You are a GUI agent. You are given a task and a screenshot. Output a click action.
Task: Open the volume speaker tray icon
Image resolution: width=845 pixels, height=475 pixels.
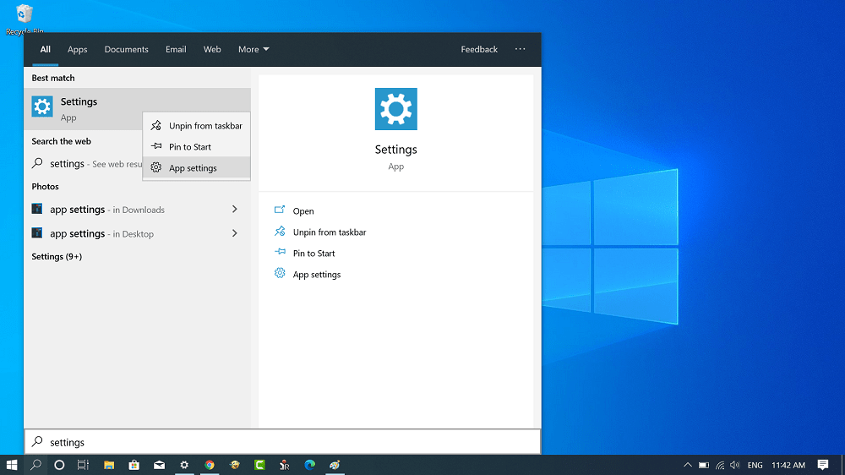pyautogui.click(x=735, y=465)
